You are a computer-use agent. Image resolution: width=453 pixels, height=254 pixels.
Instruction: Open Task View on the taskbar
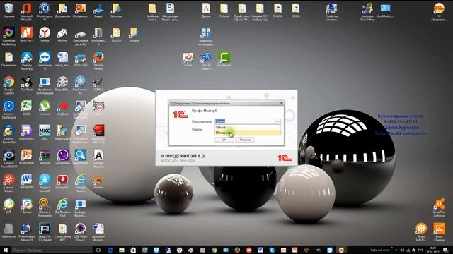point(98,250)
